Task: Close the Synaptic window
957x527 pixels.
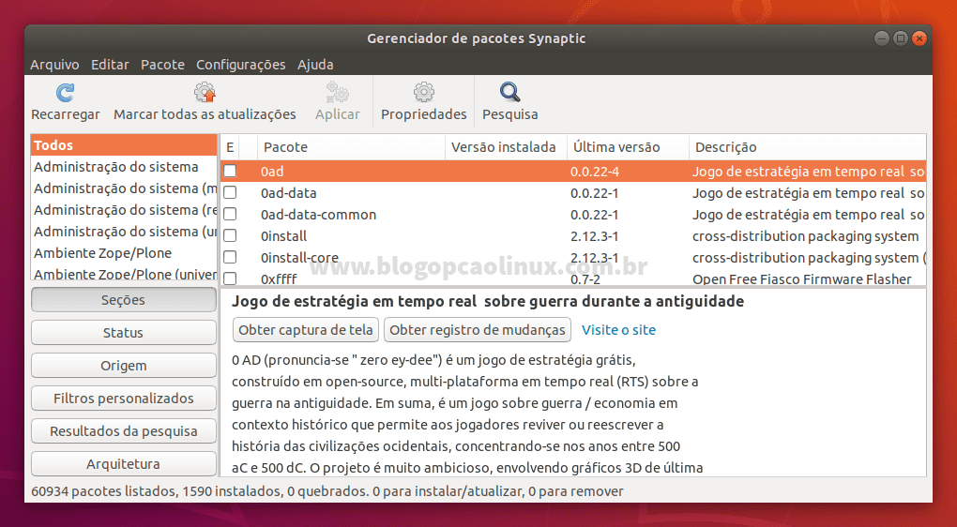Action: point(919,38)
